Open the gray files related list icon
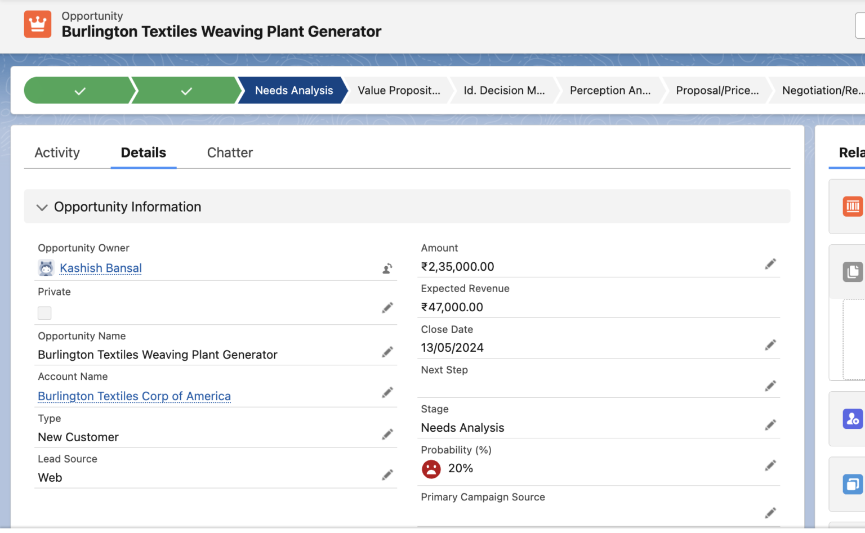The image size is (865, 533). pyautogui.click(x=853, y=272)
